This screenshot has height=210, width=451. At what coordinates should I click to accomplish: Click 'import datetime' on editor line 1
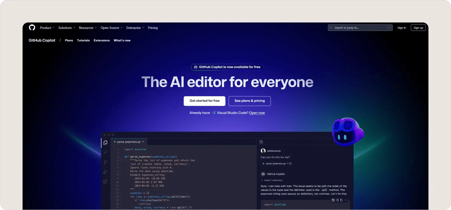click(135, 149)
